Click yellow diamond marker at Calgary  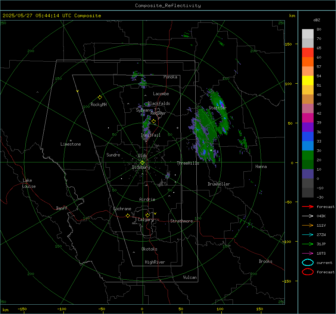[147, 215]
